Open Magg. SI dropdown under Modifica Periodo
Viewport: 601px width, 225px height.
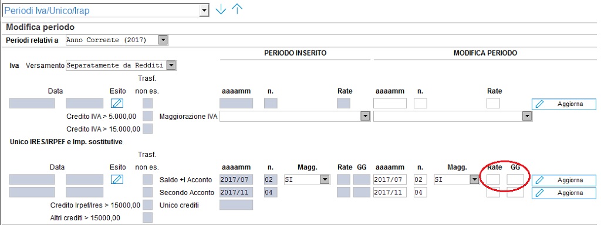coord(474,179)
